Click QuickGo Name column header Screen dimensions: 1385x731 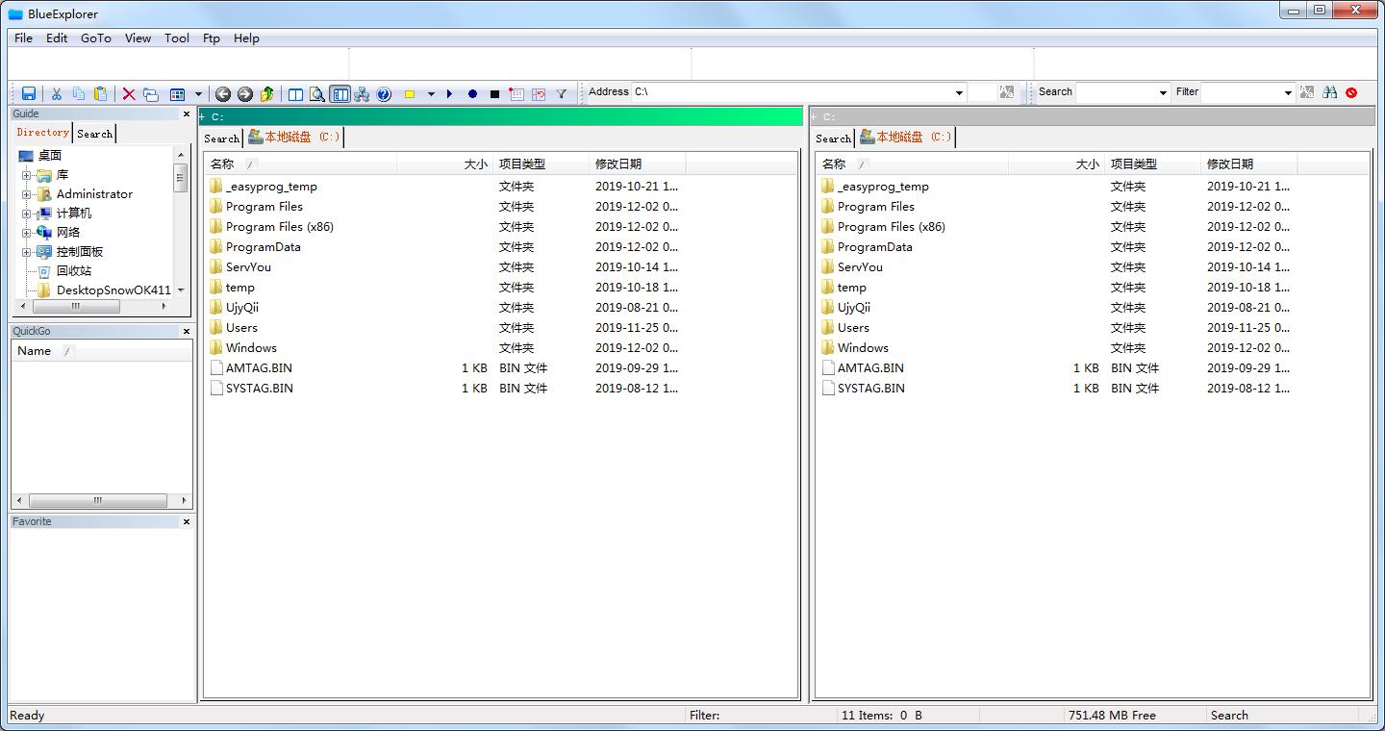tap(103, 351)
